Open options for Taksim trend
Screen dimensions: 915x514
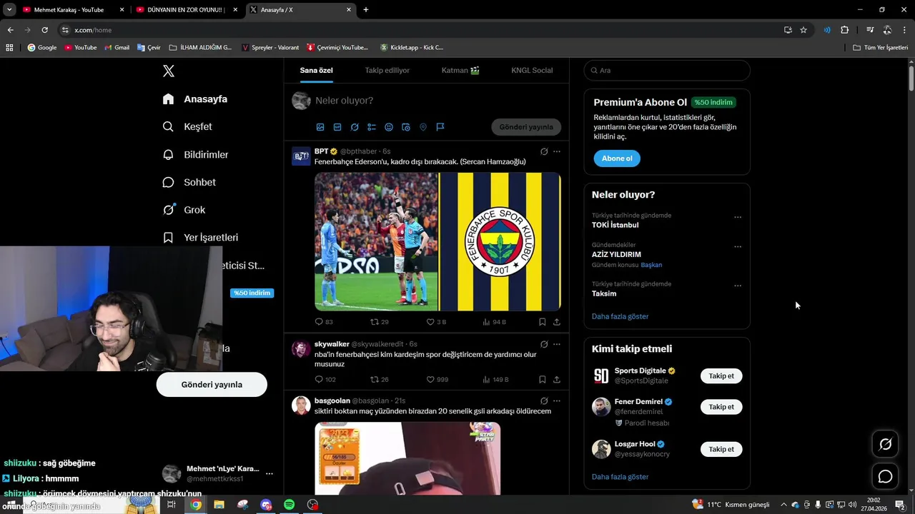(x=738, y=286)
